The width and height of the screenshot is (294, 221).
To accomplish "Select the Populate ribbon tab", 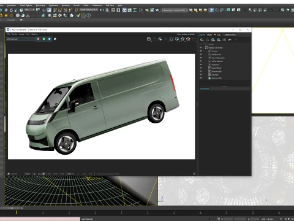I will point(11,20).
